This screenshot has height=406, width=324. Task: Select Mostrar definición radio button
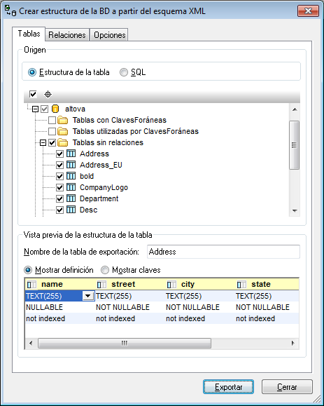coord(28,270)
